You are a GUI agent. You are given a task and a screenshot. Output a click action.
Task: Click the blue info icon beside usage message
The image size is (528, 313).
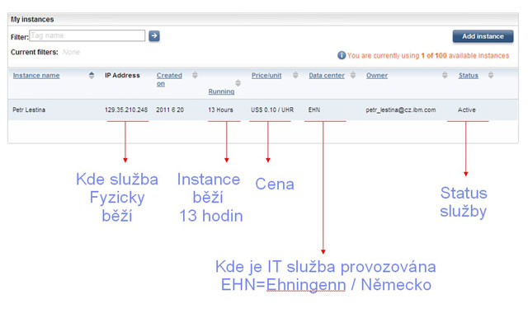(341, 55)
